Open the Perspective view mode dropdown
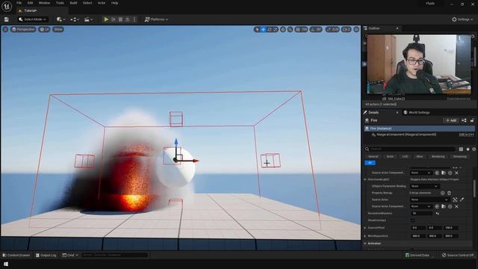The width and height of the screenshot is (478, 269). tap(23, 29)
